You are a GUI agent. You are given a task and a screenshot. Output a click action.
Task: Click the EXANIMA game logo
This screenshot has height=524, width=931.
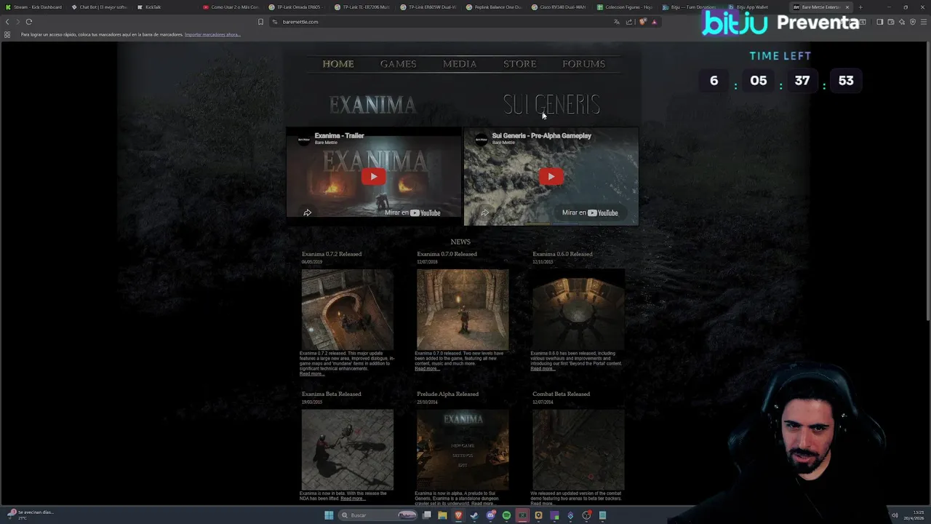(x=372, y=105)
